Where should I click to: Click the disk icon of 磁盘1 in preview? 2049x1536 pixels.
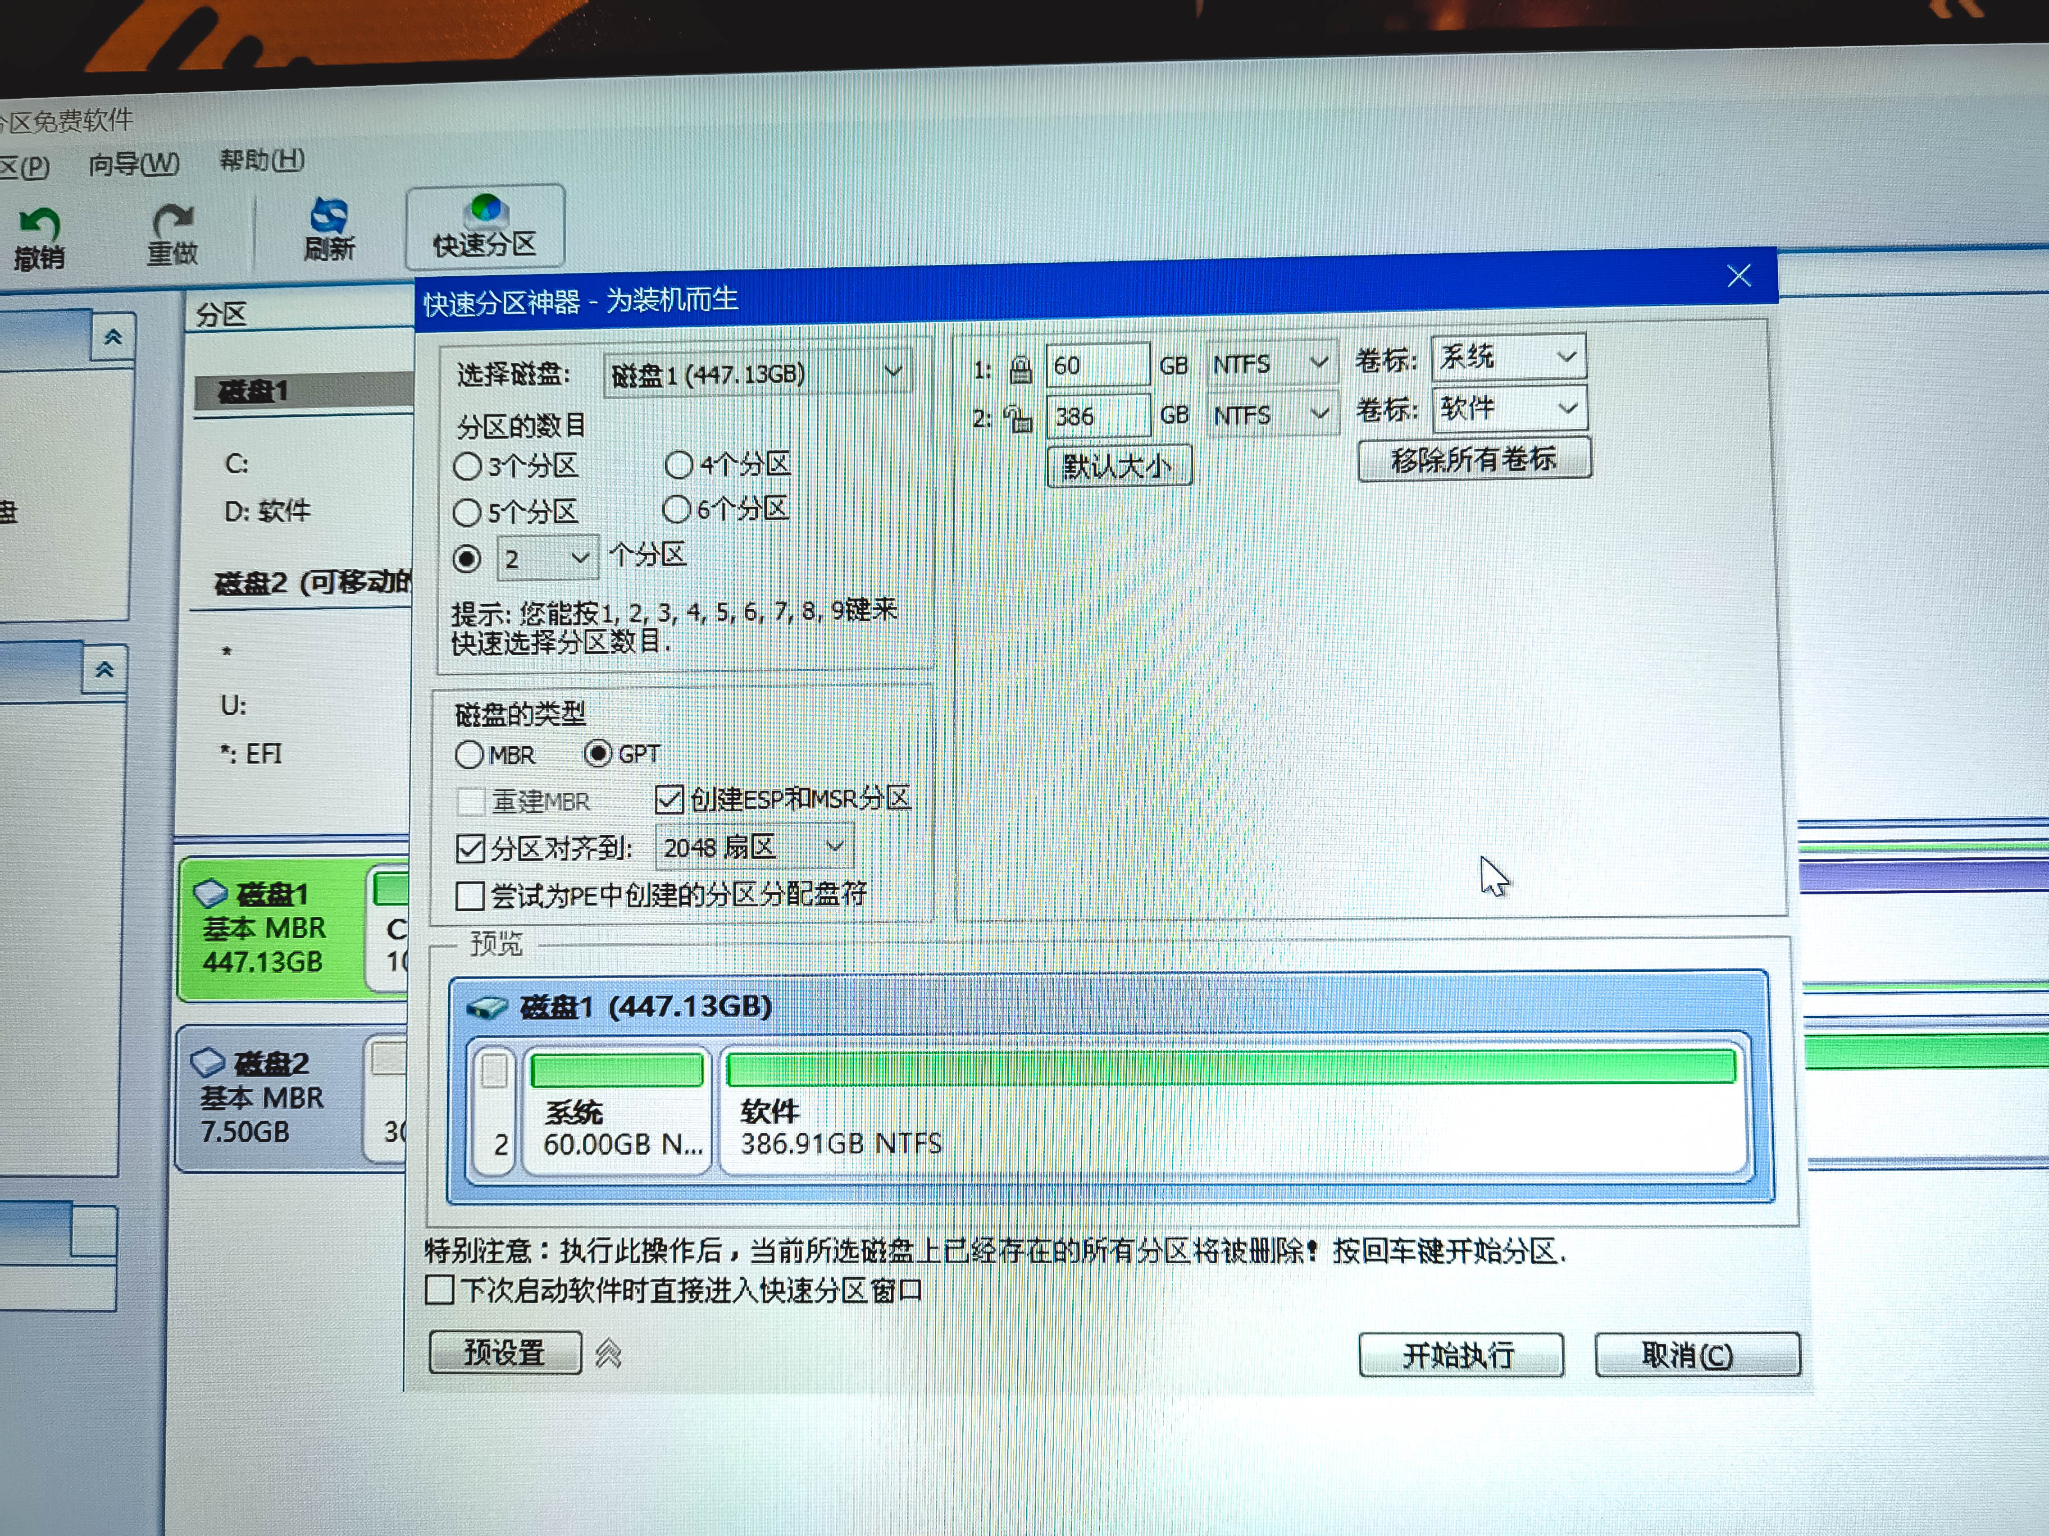pos(488,1005)
